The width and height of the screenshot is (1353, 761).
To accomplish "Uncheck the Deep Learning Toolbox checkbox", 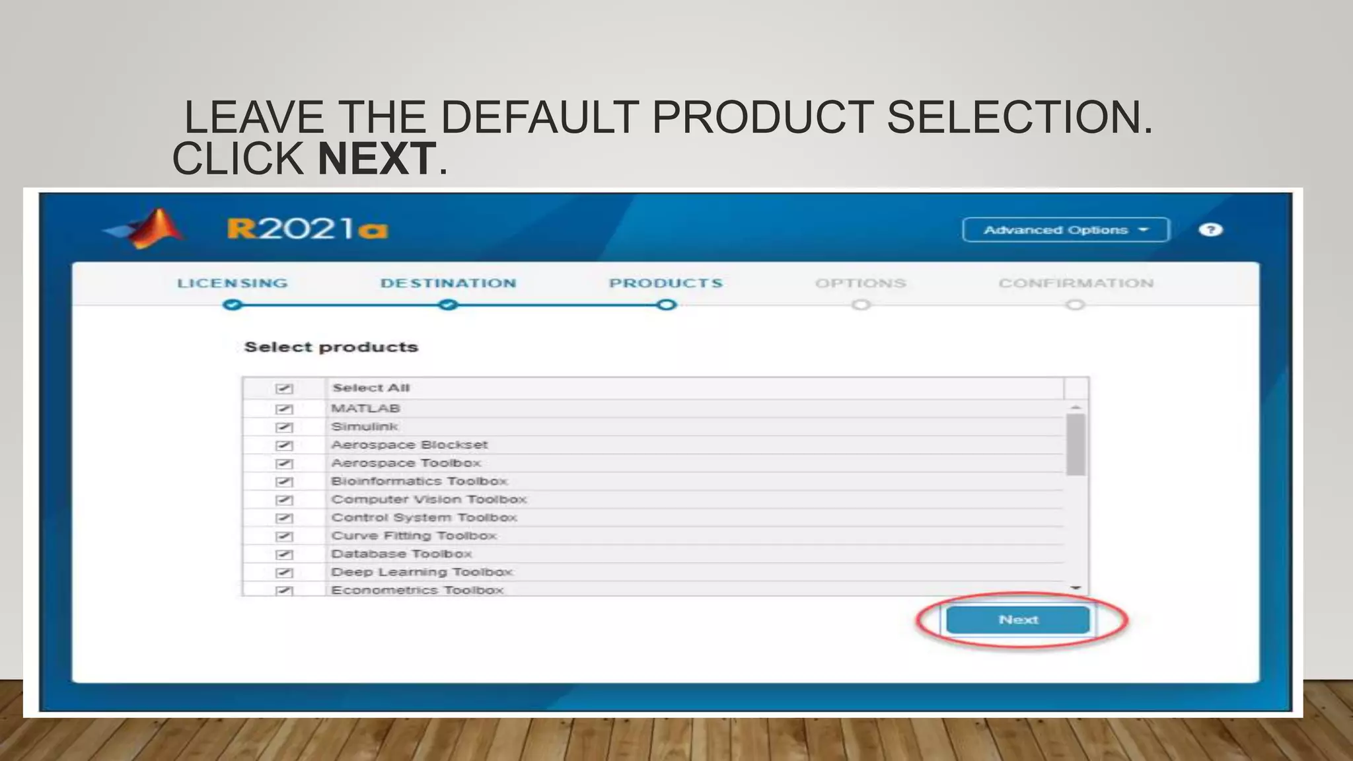I will [284, 573].
